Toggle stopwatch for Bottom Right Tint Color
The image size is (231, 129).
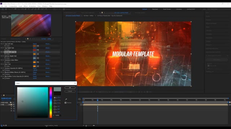pos(5,58)
